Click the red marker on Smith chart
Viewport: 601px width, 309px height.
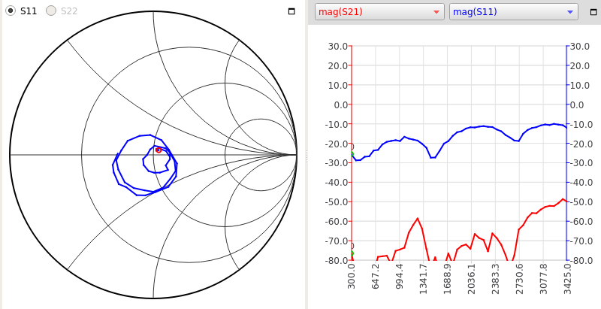(159, 150)
